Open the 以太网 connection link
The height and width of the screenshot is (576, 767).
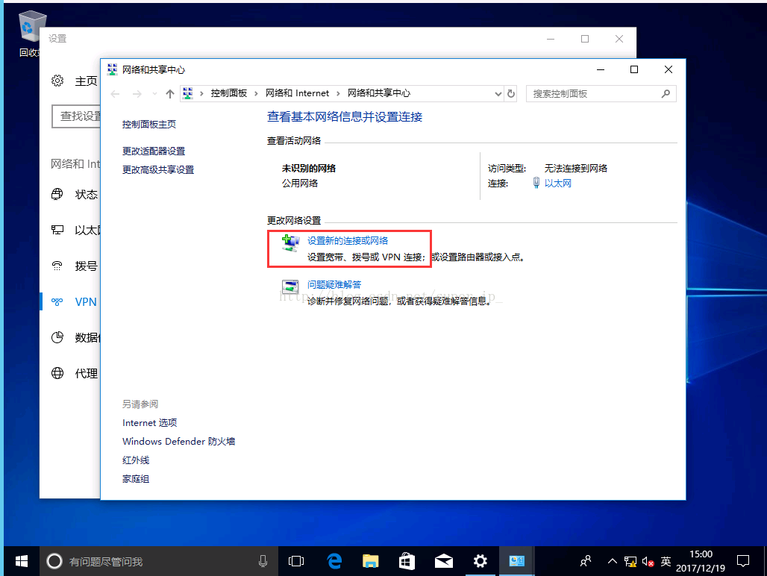point(557,184)
